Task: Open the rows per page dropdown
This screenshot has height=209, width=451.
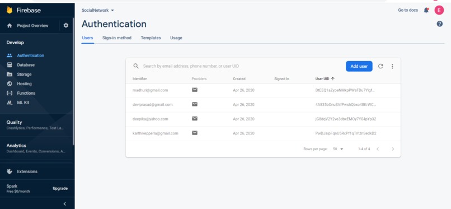Action: [338, 149]
